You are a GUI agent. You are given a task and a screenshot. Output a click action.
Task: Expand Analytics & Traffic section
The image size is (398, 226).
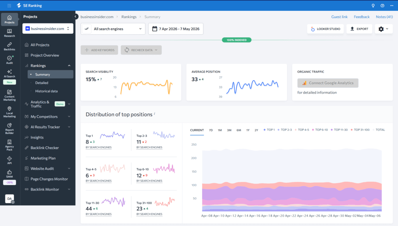tap(69, 104)
